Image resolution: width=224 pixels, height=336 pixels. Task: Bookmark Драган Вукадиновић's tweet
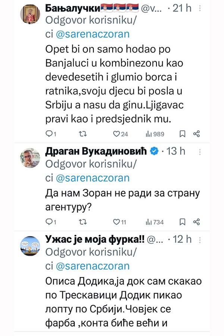click(x=182, y=222)
